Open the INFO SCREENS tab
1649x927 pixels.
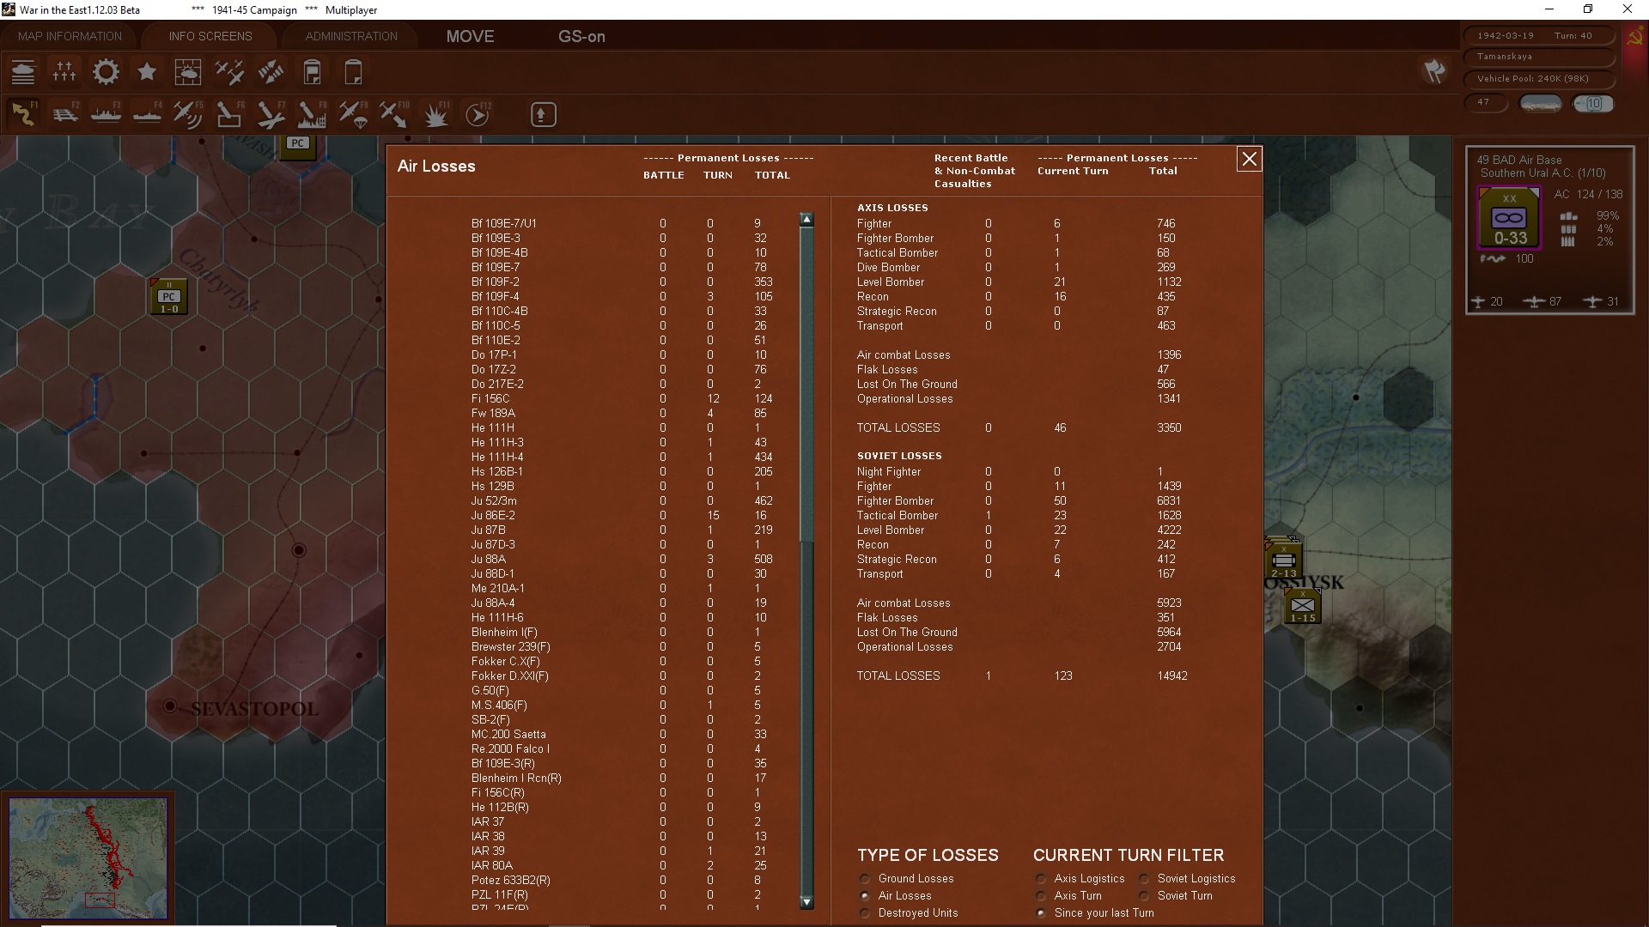point(210,36)
